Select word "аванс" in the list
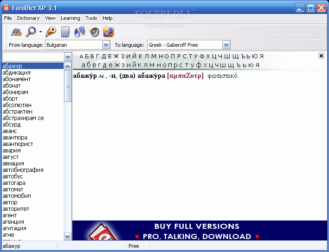Viewport: 329px width, 252px height. tap(33, 131)
